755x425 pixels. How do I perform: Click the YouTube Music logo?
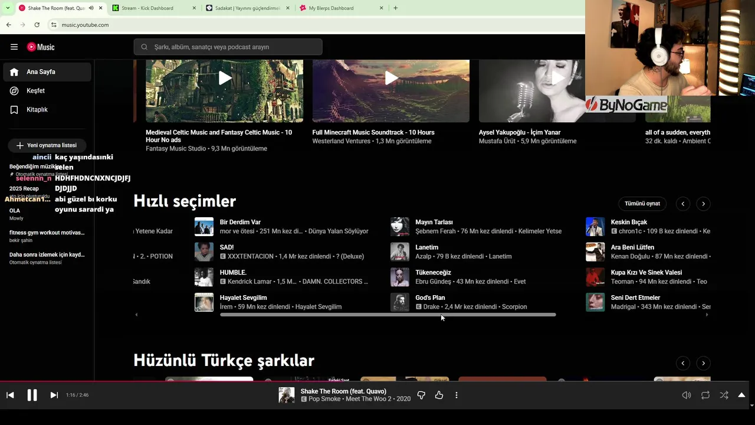tap(41, 47)
